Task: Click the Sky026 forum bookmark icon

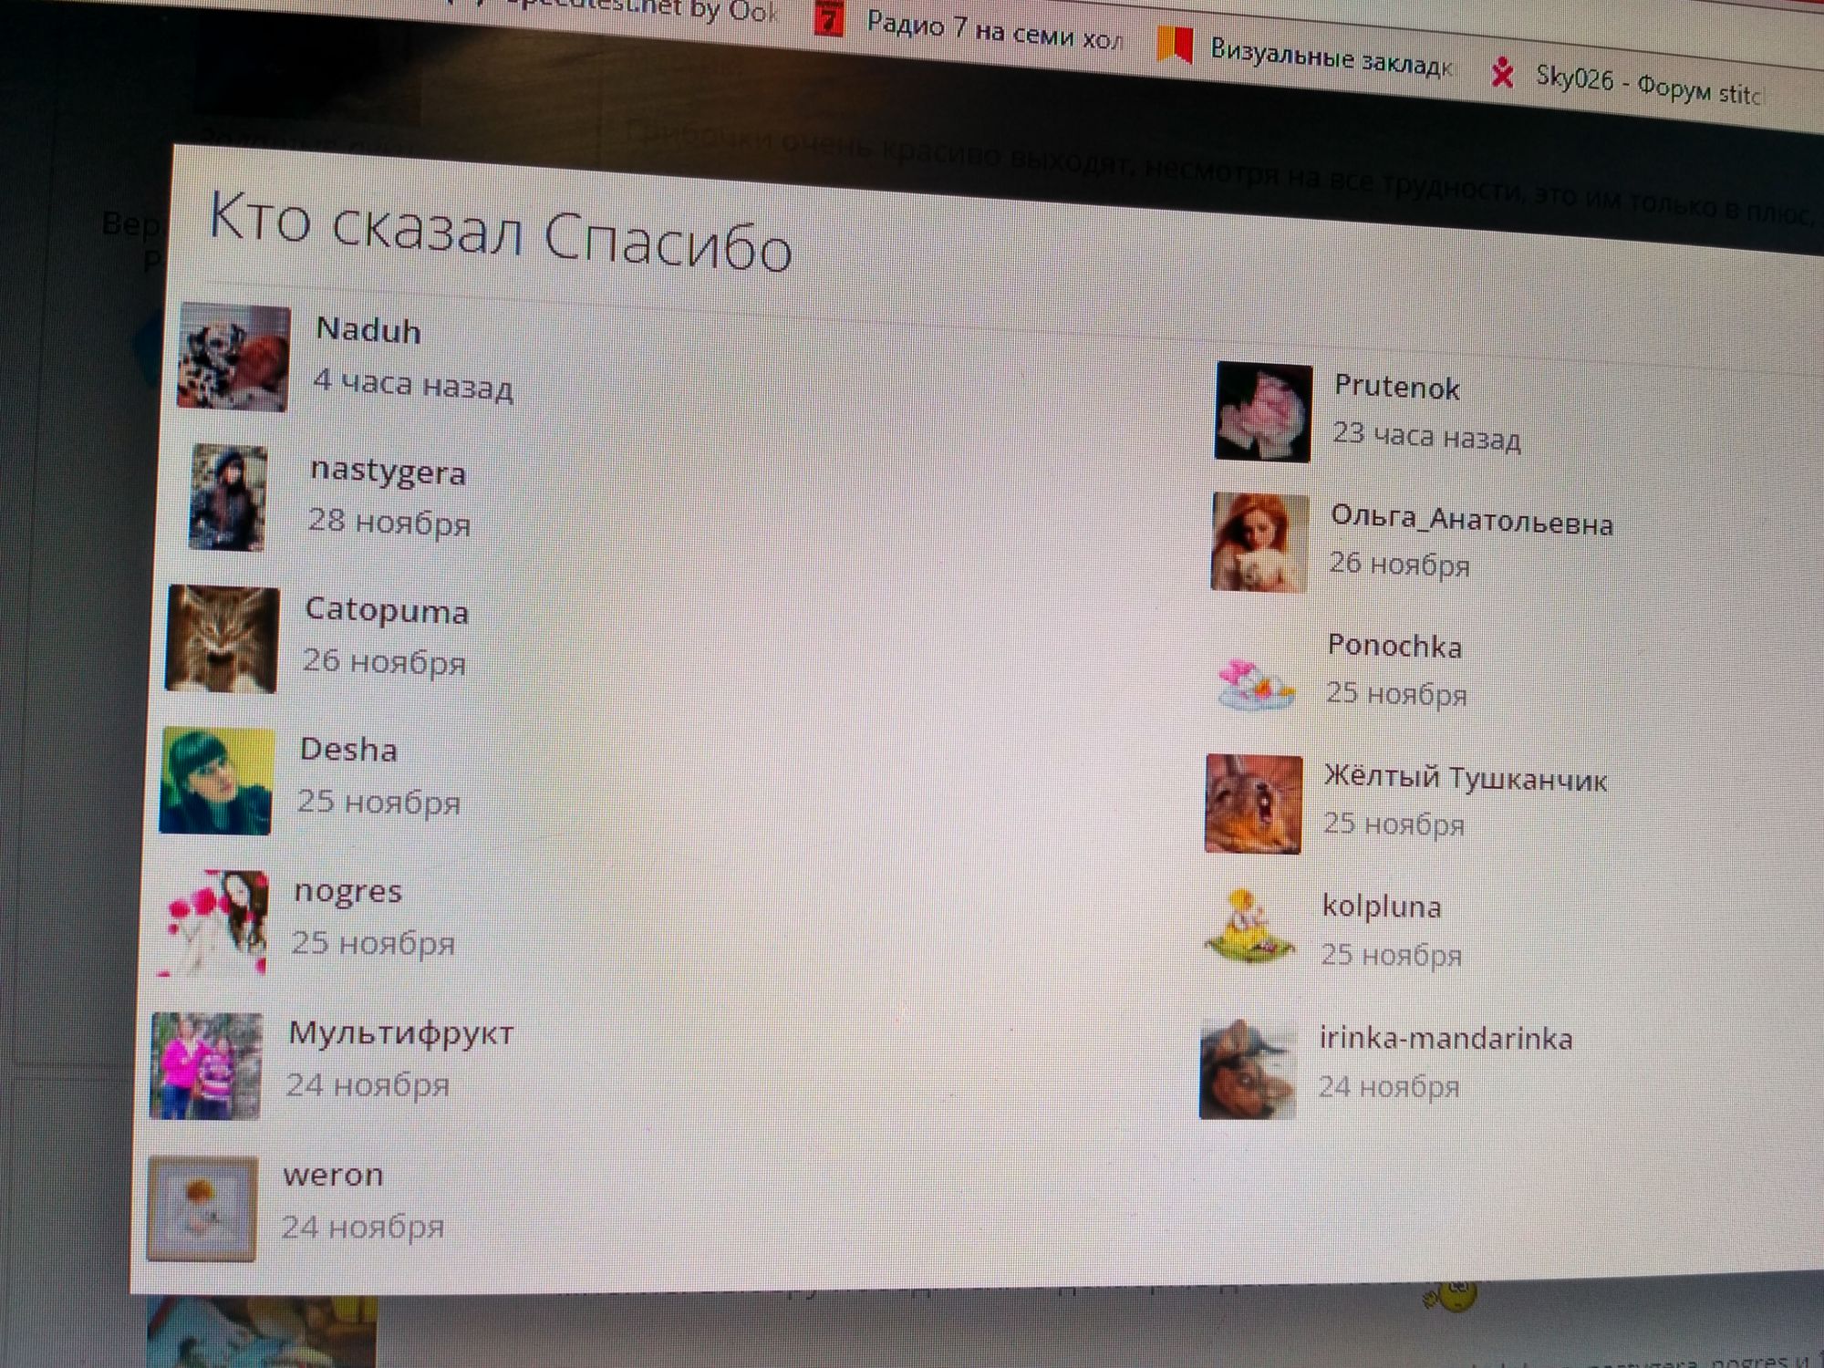Action: tap(1502, 73)
